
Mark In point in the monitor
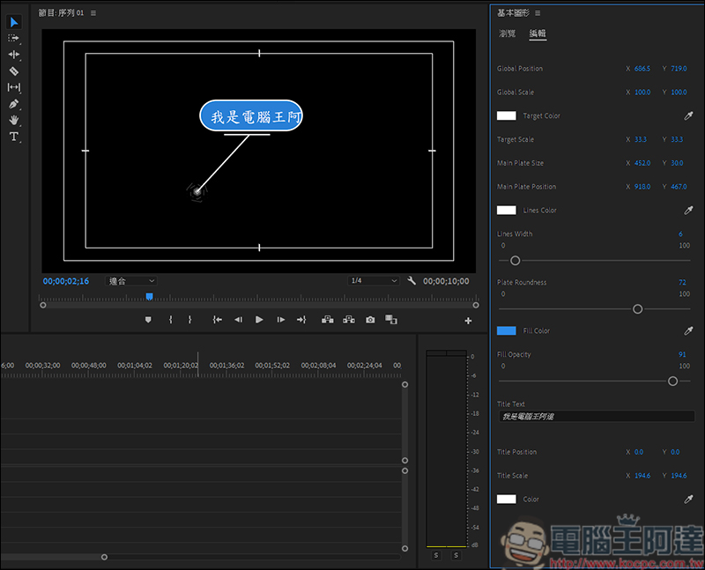point(170,320)
